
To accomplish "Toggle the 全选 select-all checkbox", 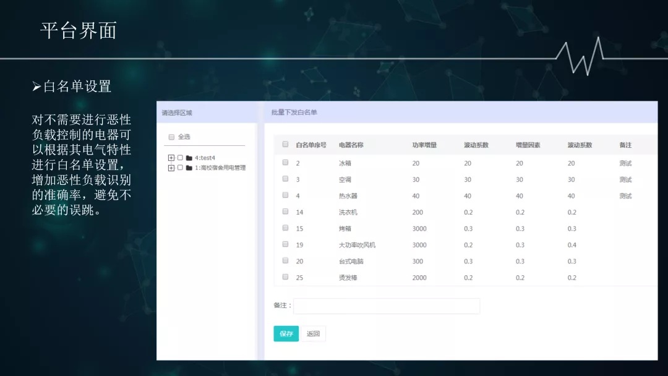I will click(x=171, y=137).
